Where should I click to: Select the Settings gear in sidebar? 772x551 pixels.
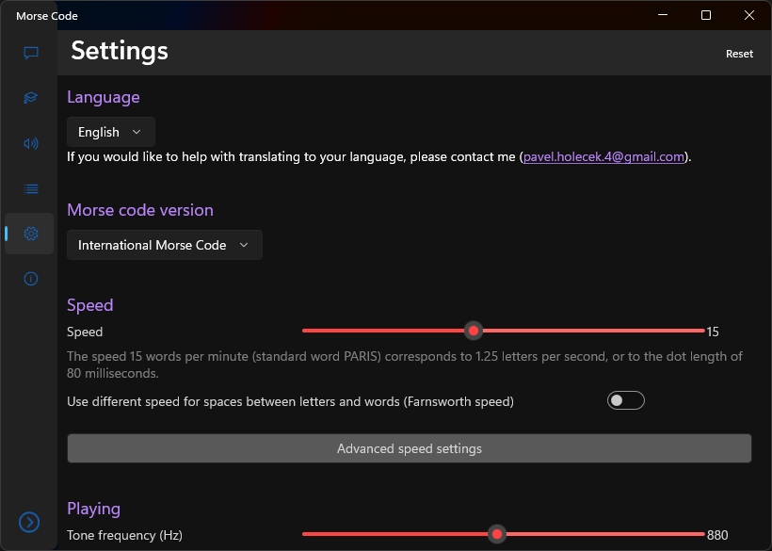[x=30, y=234]
